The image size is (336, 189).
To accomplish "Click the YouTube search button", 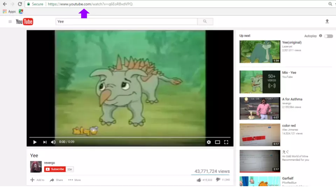I will (205, 21).
